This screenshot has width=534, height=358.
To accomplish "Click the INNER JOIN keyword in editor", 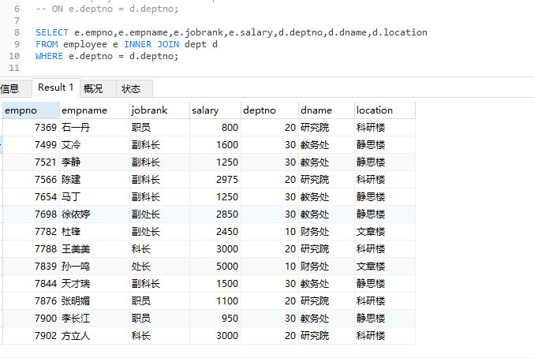I will click(151, 45).
